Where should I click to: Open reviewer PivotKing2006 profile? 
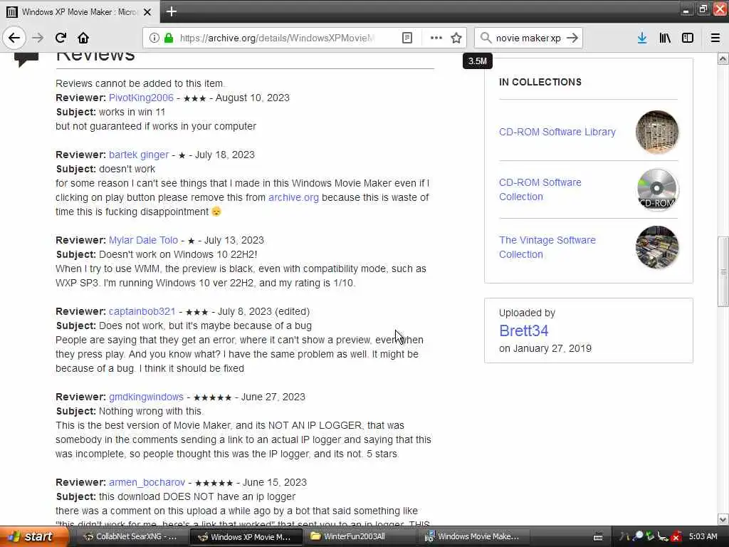coord(141,98)
